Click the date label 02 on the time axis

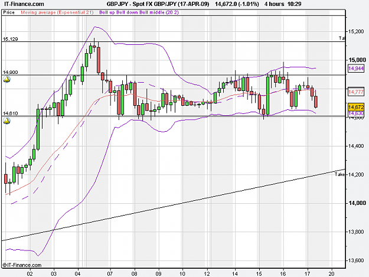coord(30,273)
